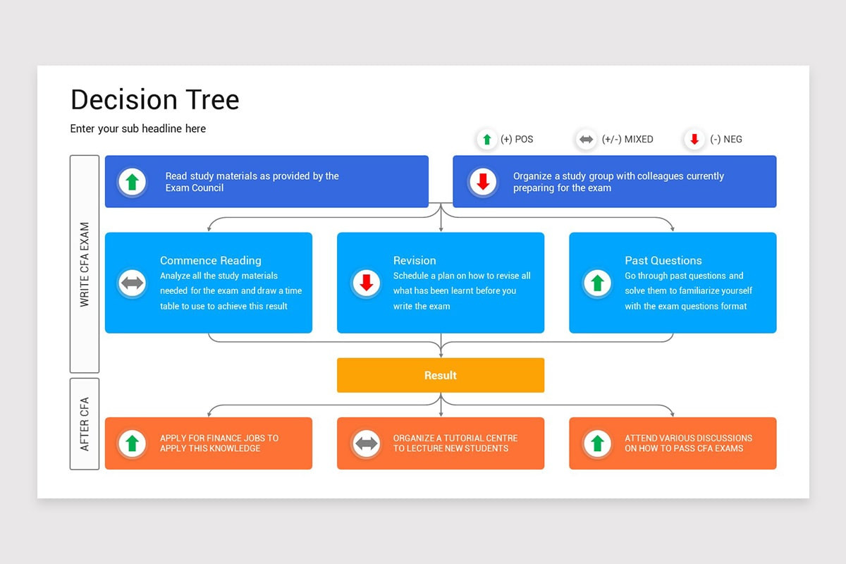The width and height of the screenshot is (846, 564).
Task: Click the orange Result box
Action: click(441, 375)
